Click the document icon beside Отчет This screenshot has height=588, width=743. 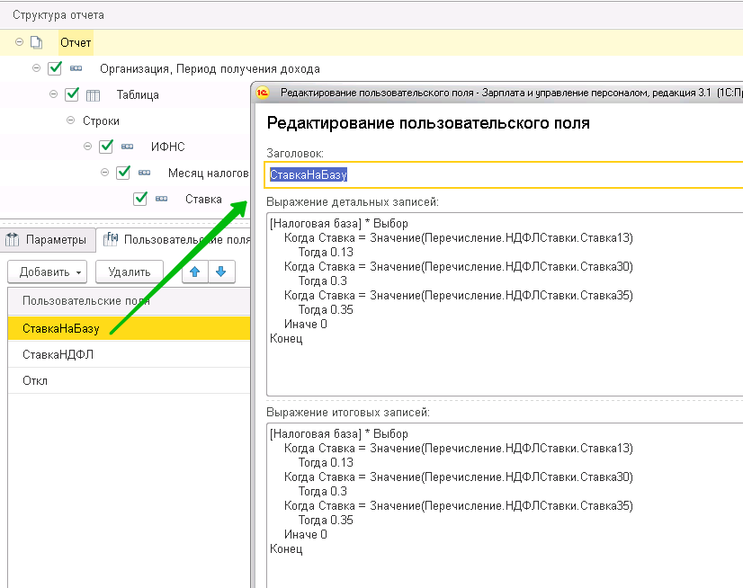pos(37,42)
